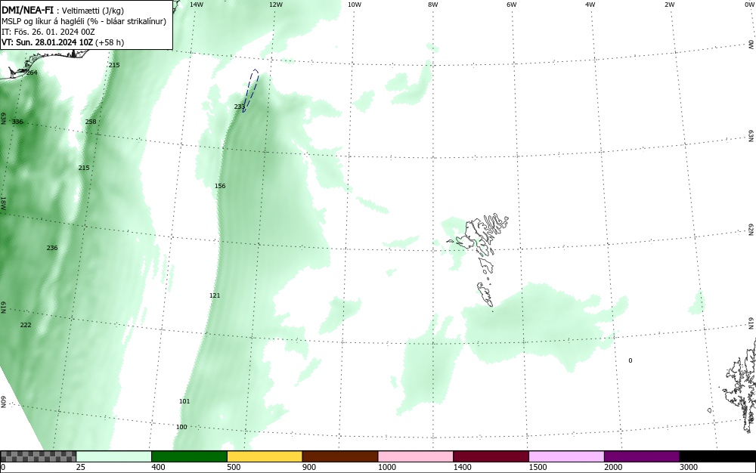Click the map value 258
This screenshot has width=756, height=473.
click(91, 122)
